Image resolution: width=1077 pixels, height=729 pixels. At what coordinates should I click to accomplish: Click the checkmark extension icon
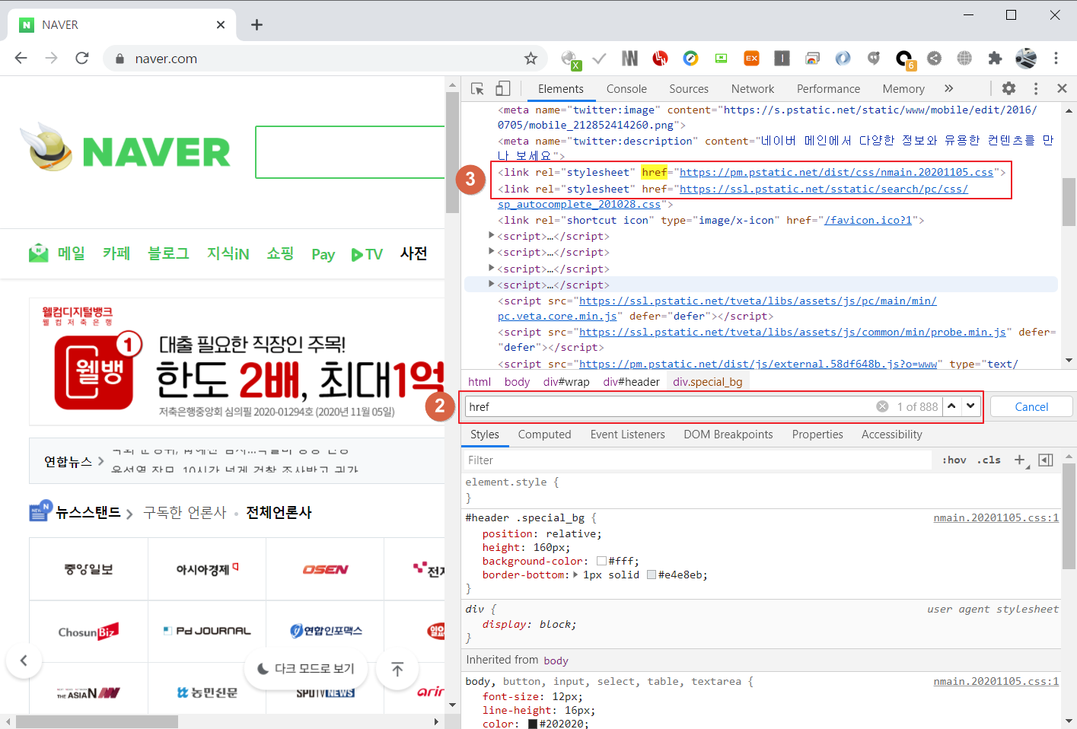(600, 58)
